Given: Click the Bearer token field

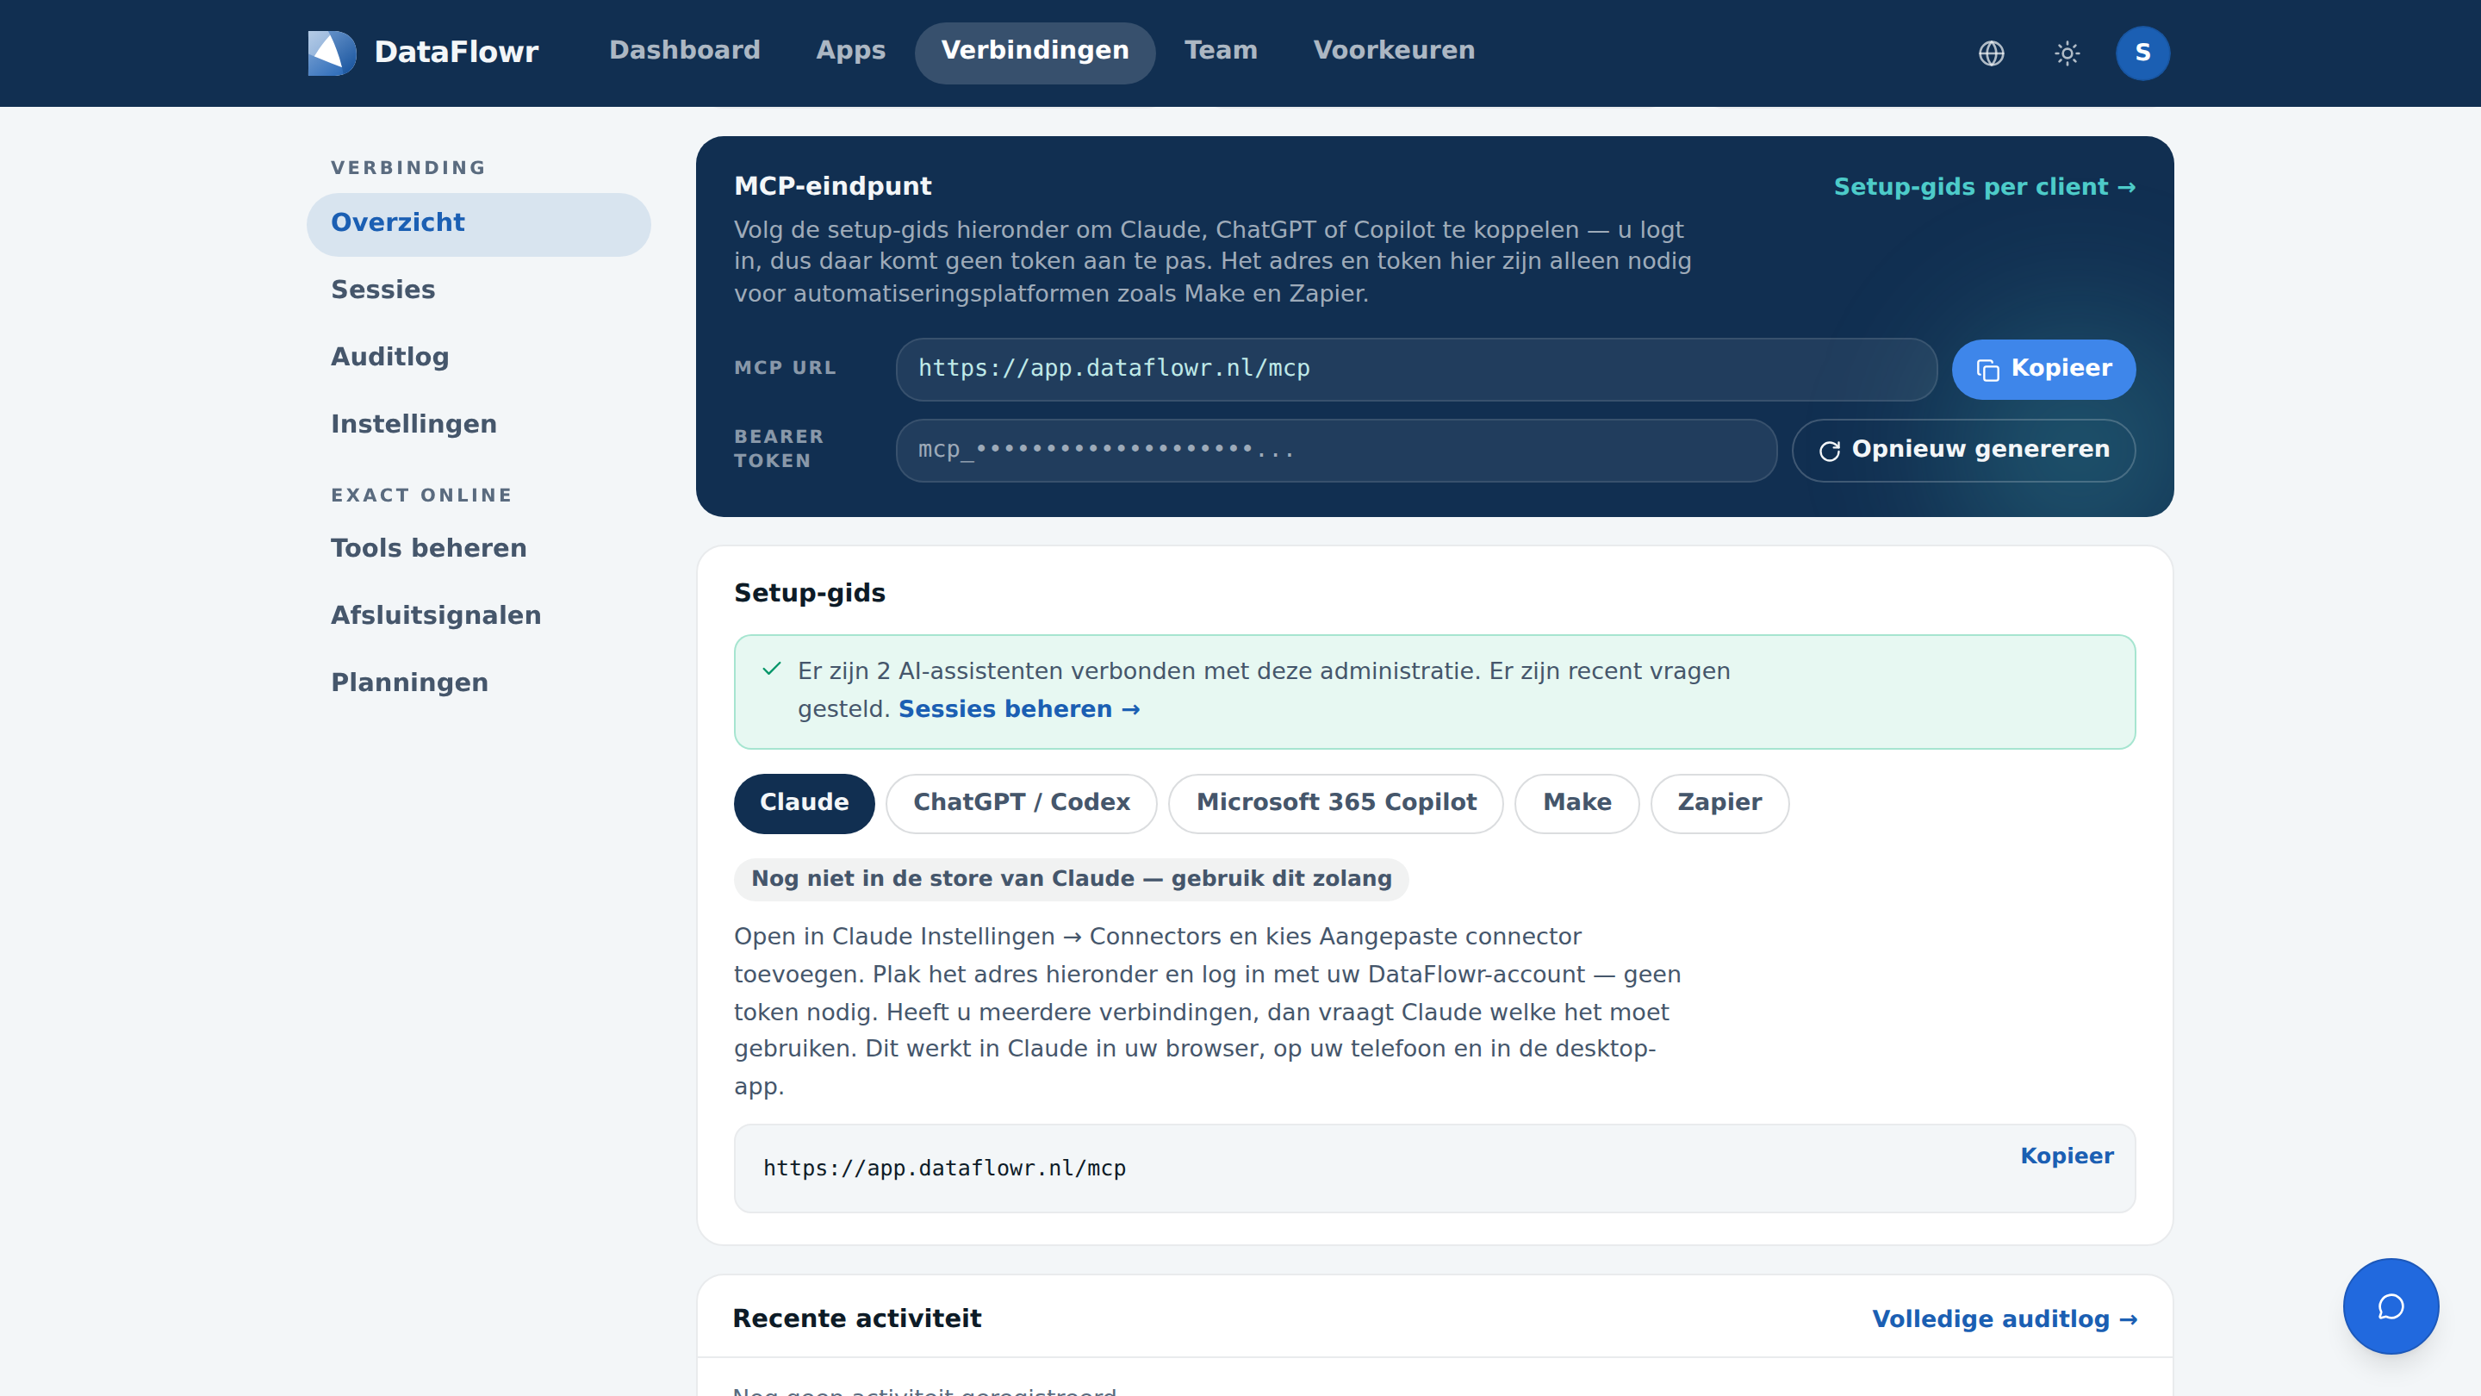Looking at the screenshot, I should tap(1336, 450).
